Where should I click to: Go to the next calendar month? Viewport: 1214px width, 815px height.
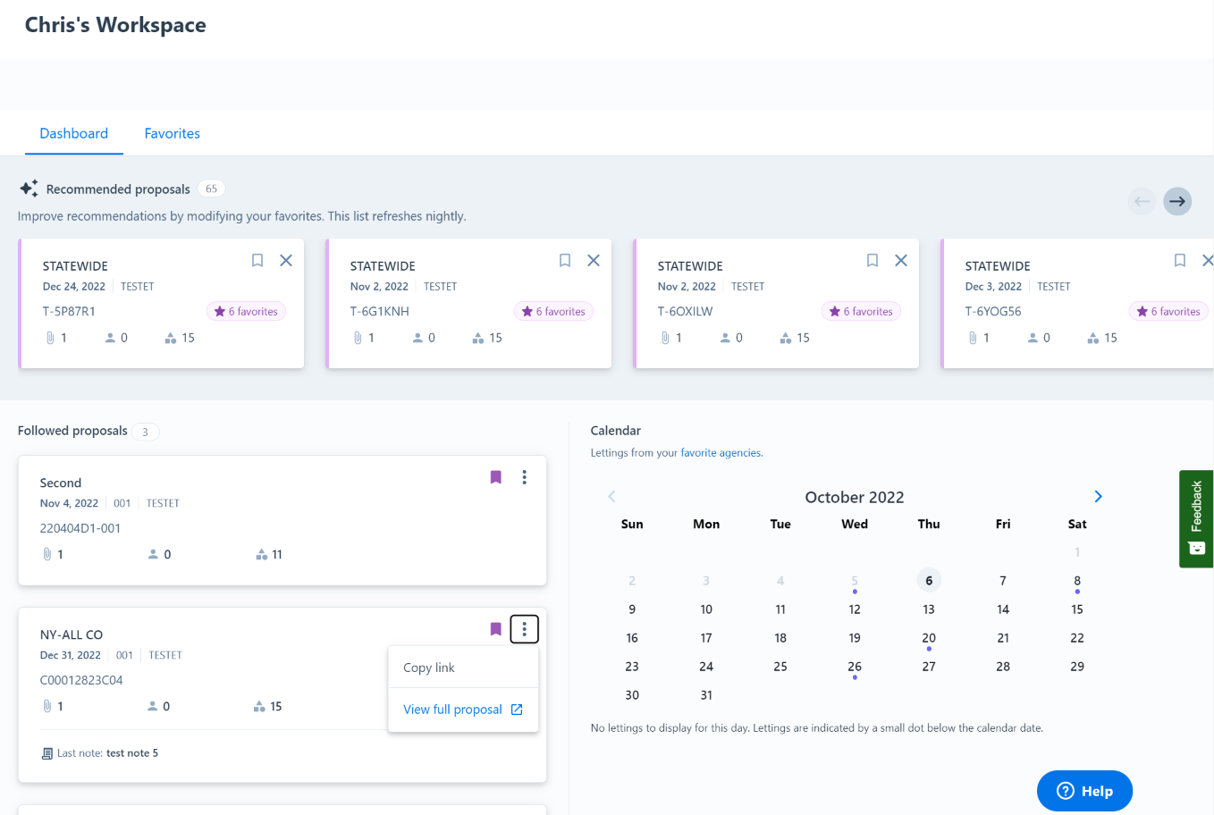[x=1098, y=497]
